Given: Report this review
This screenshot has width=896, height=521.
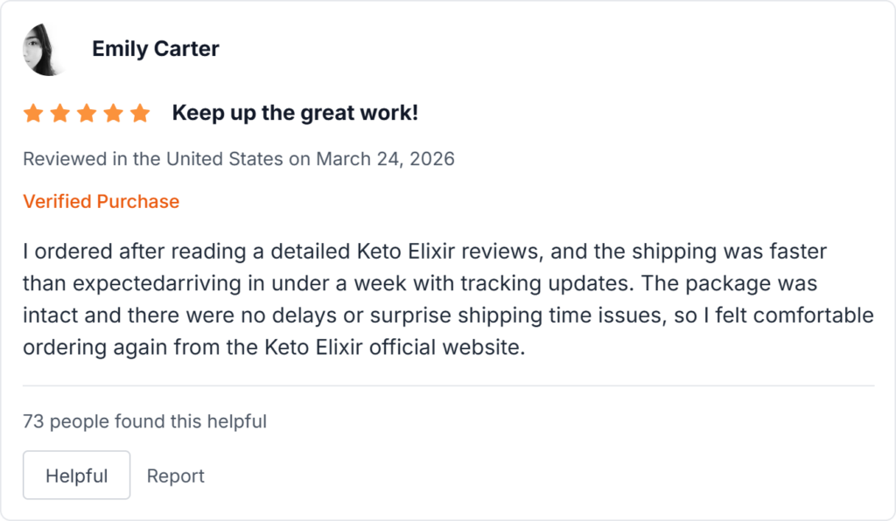Looking at the screenshot, I should coord(175,476).
